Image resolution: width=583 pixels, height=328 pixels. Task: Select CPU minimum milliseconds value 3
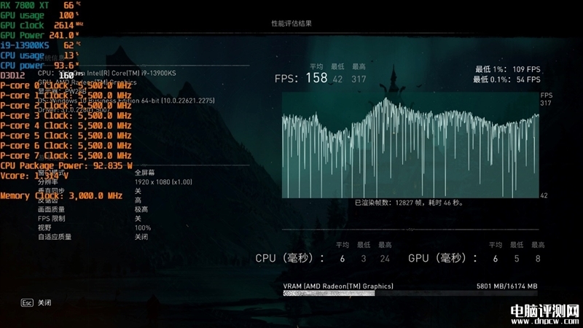pos(364,259)
